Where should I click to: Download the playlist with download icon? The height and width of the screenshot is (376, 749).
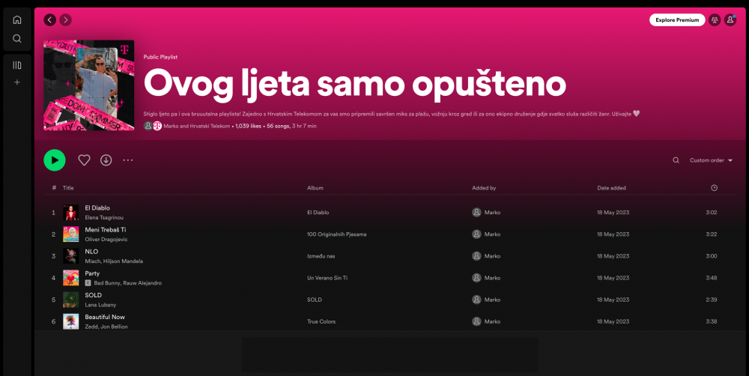click(x=106, y=160)
